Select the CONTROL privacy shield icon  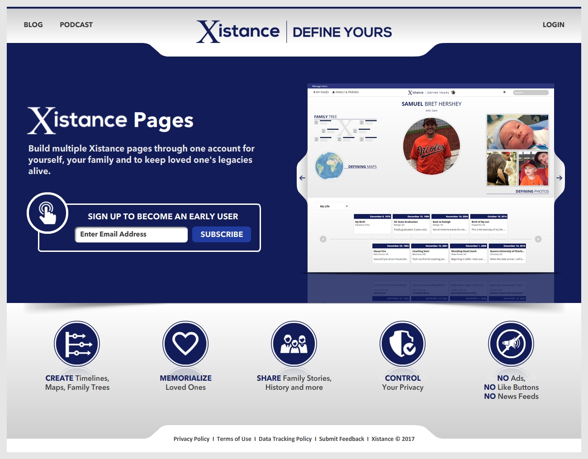coord(403,344)
